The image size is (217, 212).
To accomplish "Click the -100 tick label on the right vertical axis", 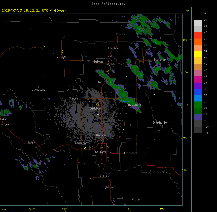I will [x=184, y=170].
